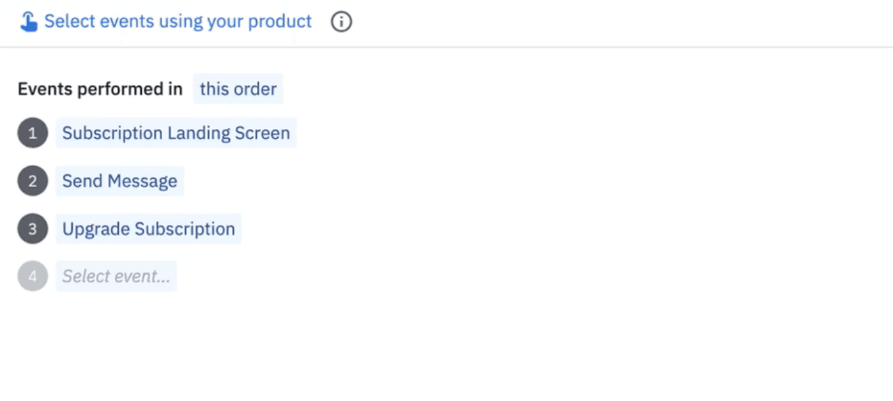
Task: Click the "Events performed in" label
Action: [100, 89]
